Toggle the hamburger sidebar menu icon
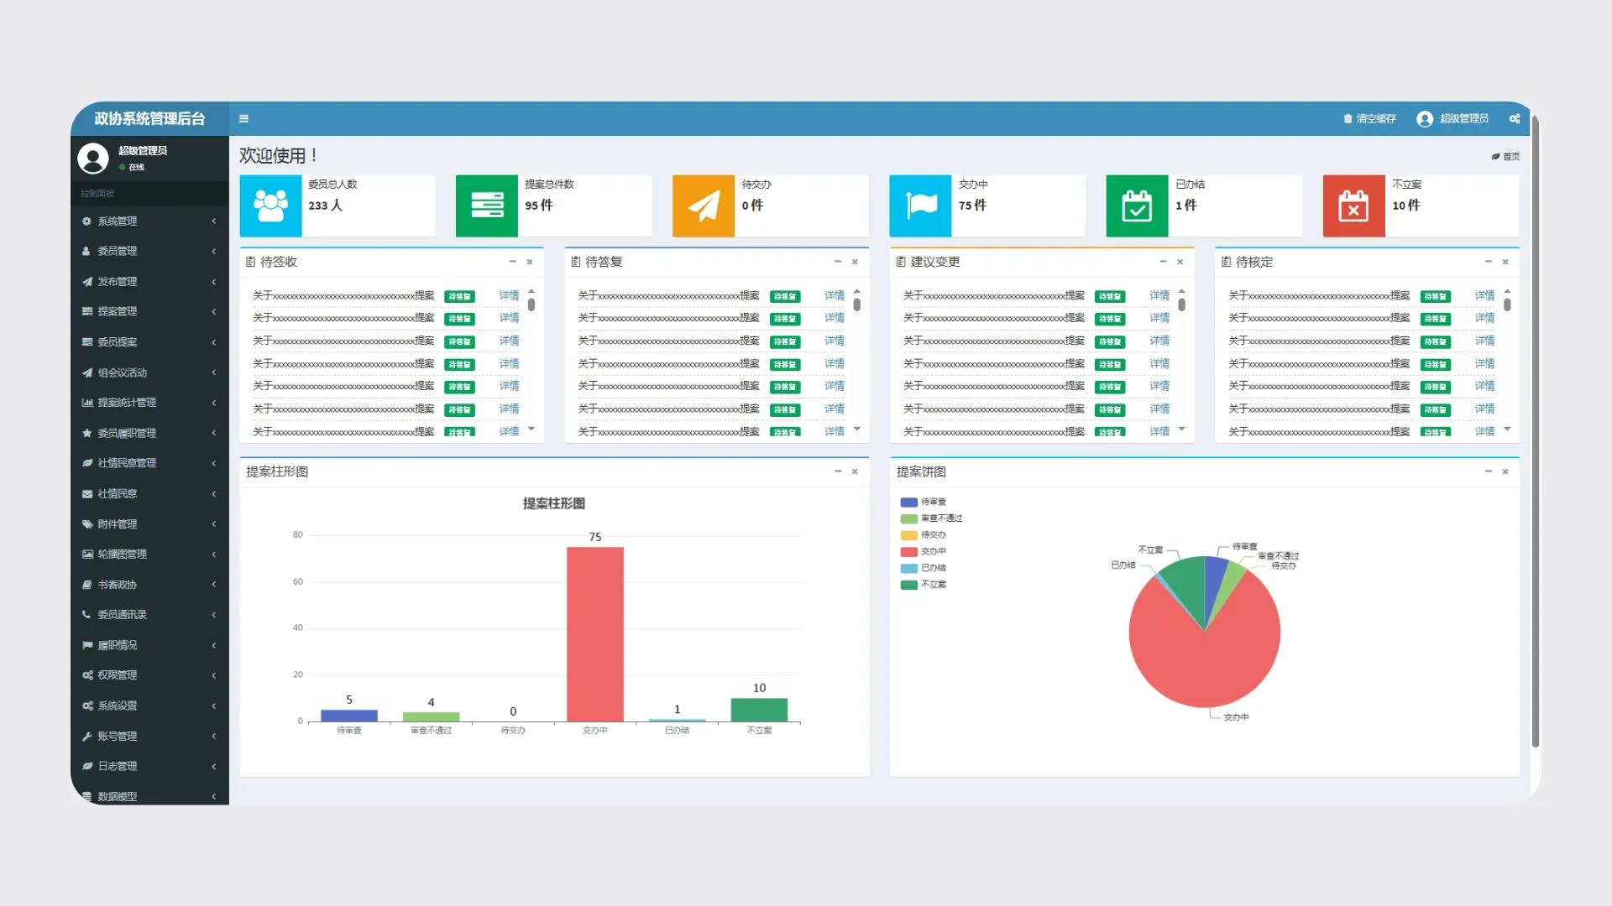This screenshot has height=906, width=1612. [243, 119]
